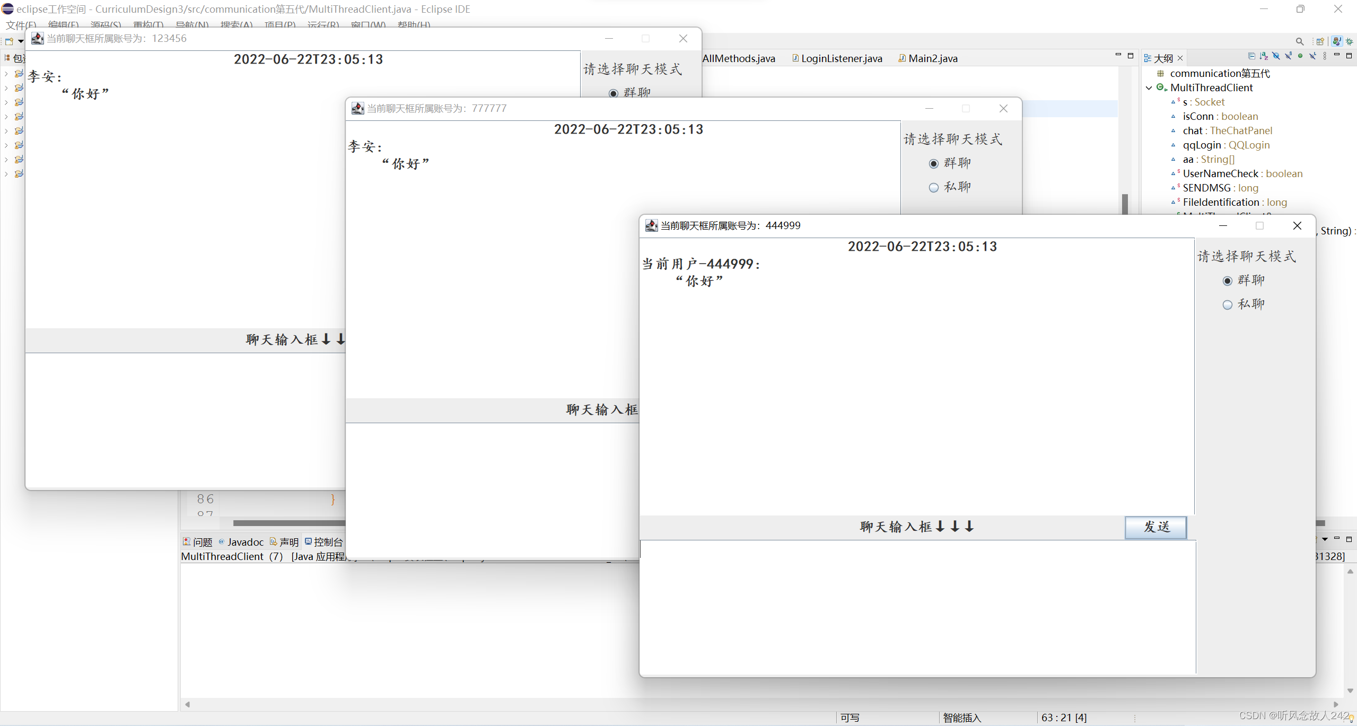Click console vertical scrollbar up arrow

(1350, 572)
